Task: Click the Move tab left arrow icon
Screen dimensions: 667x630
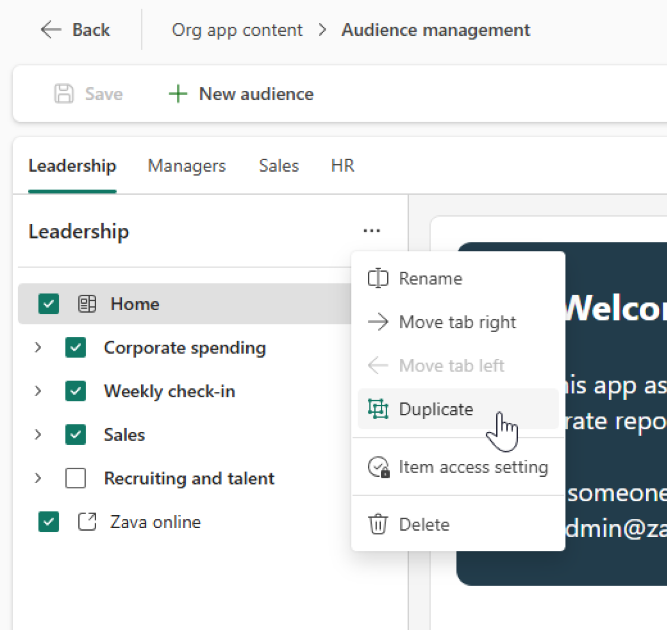Action: 378,365
